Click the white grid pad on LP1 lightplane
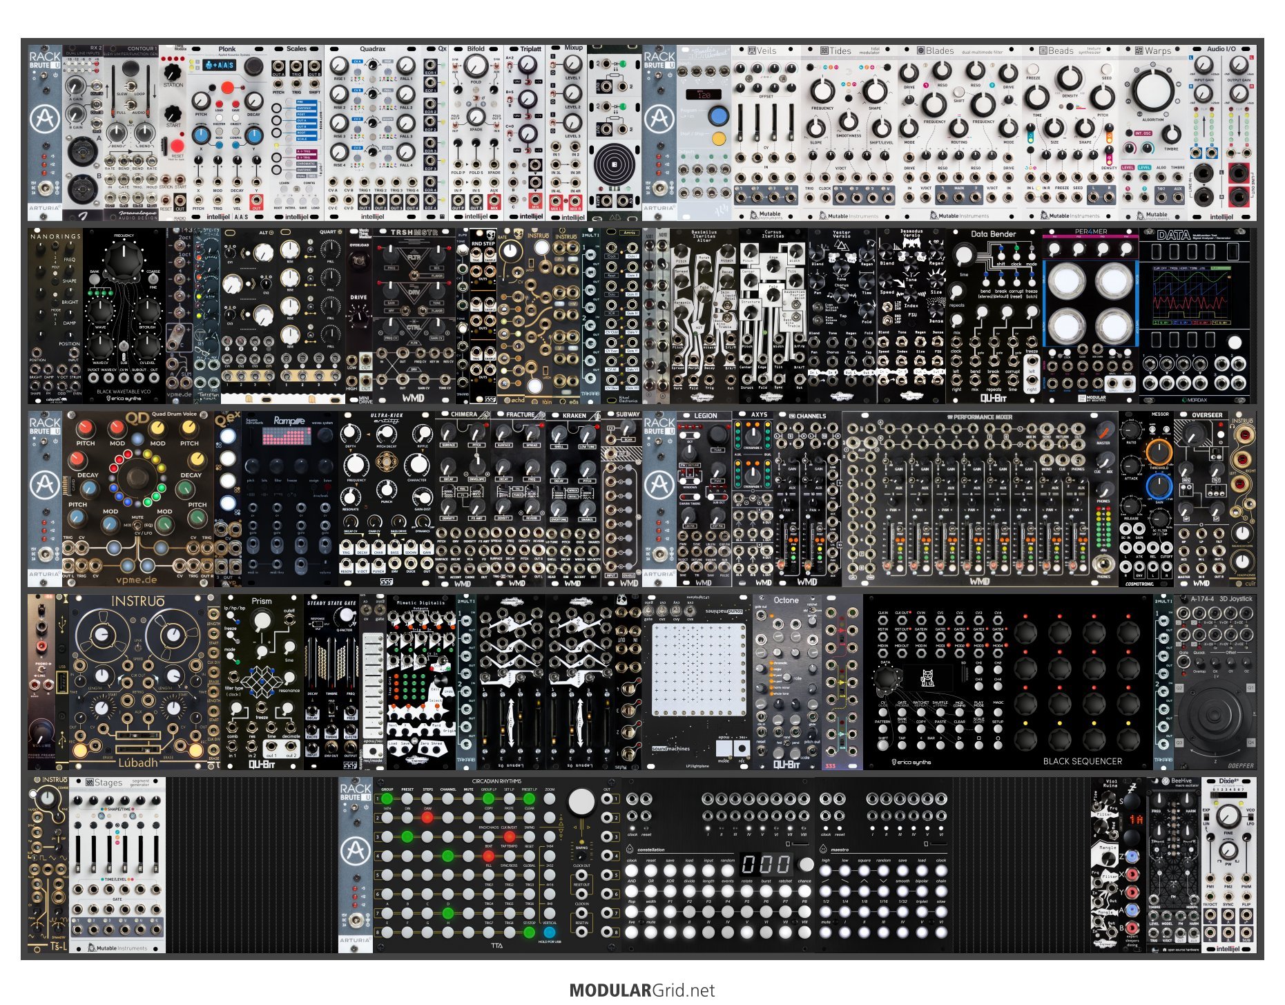Image resolution: width=1285 pixels, height=1005 pixels. click(700, 670)
